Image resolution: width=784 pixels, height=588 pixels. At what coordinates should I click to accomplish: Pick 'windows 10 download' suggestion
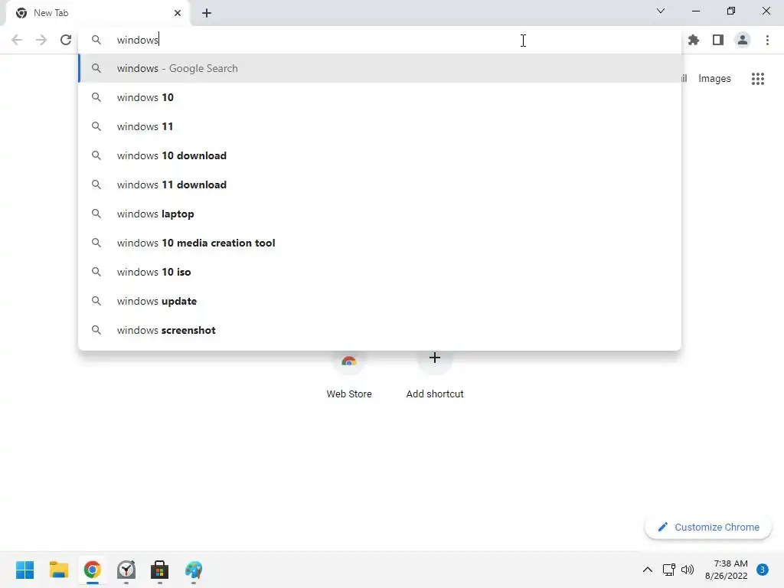[380, 155]
